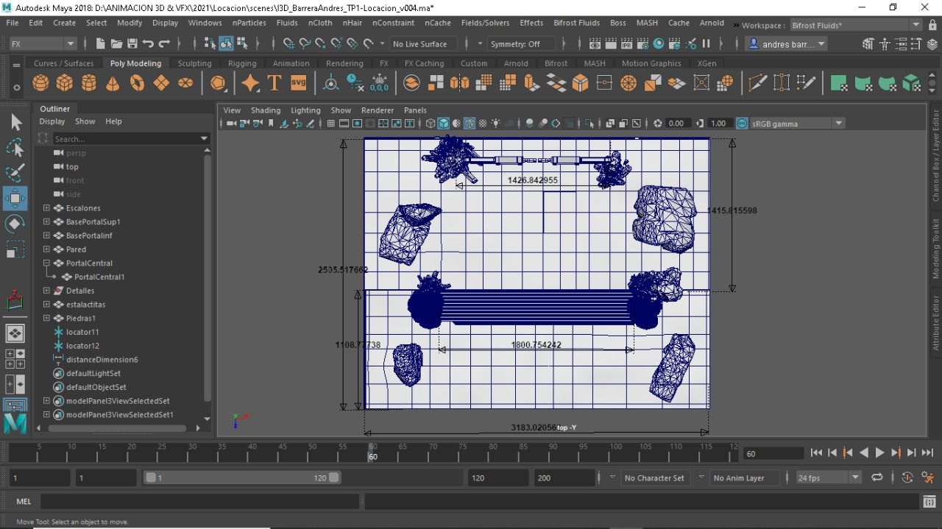This screenshot has width=942, height=529.
Task: Create a polygon cone from the shelf
Action: (x=113, y=83)
